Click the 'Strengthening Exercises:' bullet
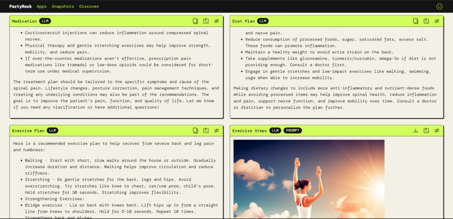The height and width of the screenshot is (219, 453). (55, 199)
